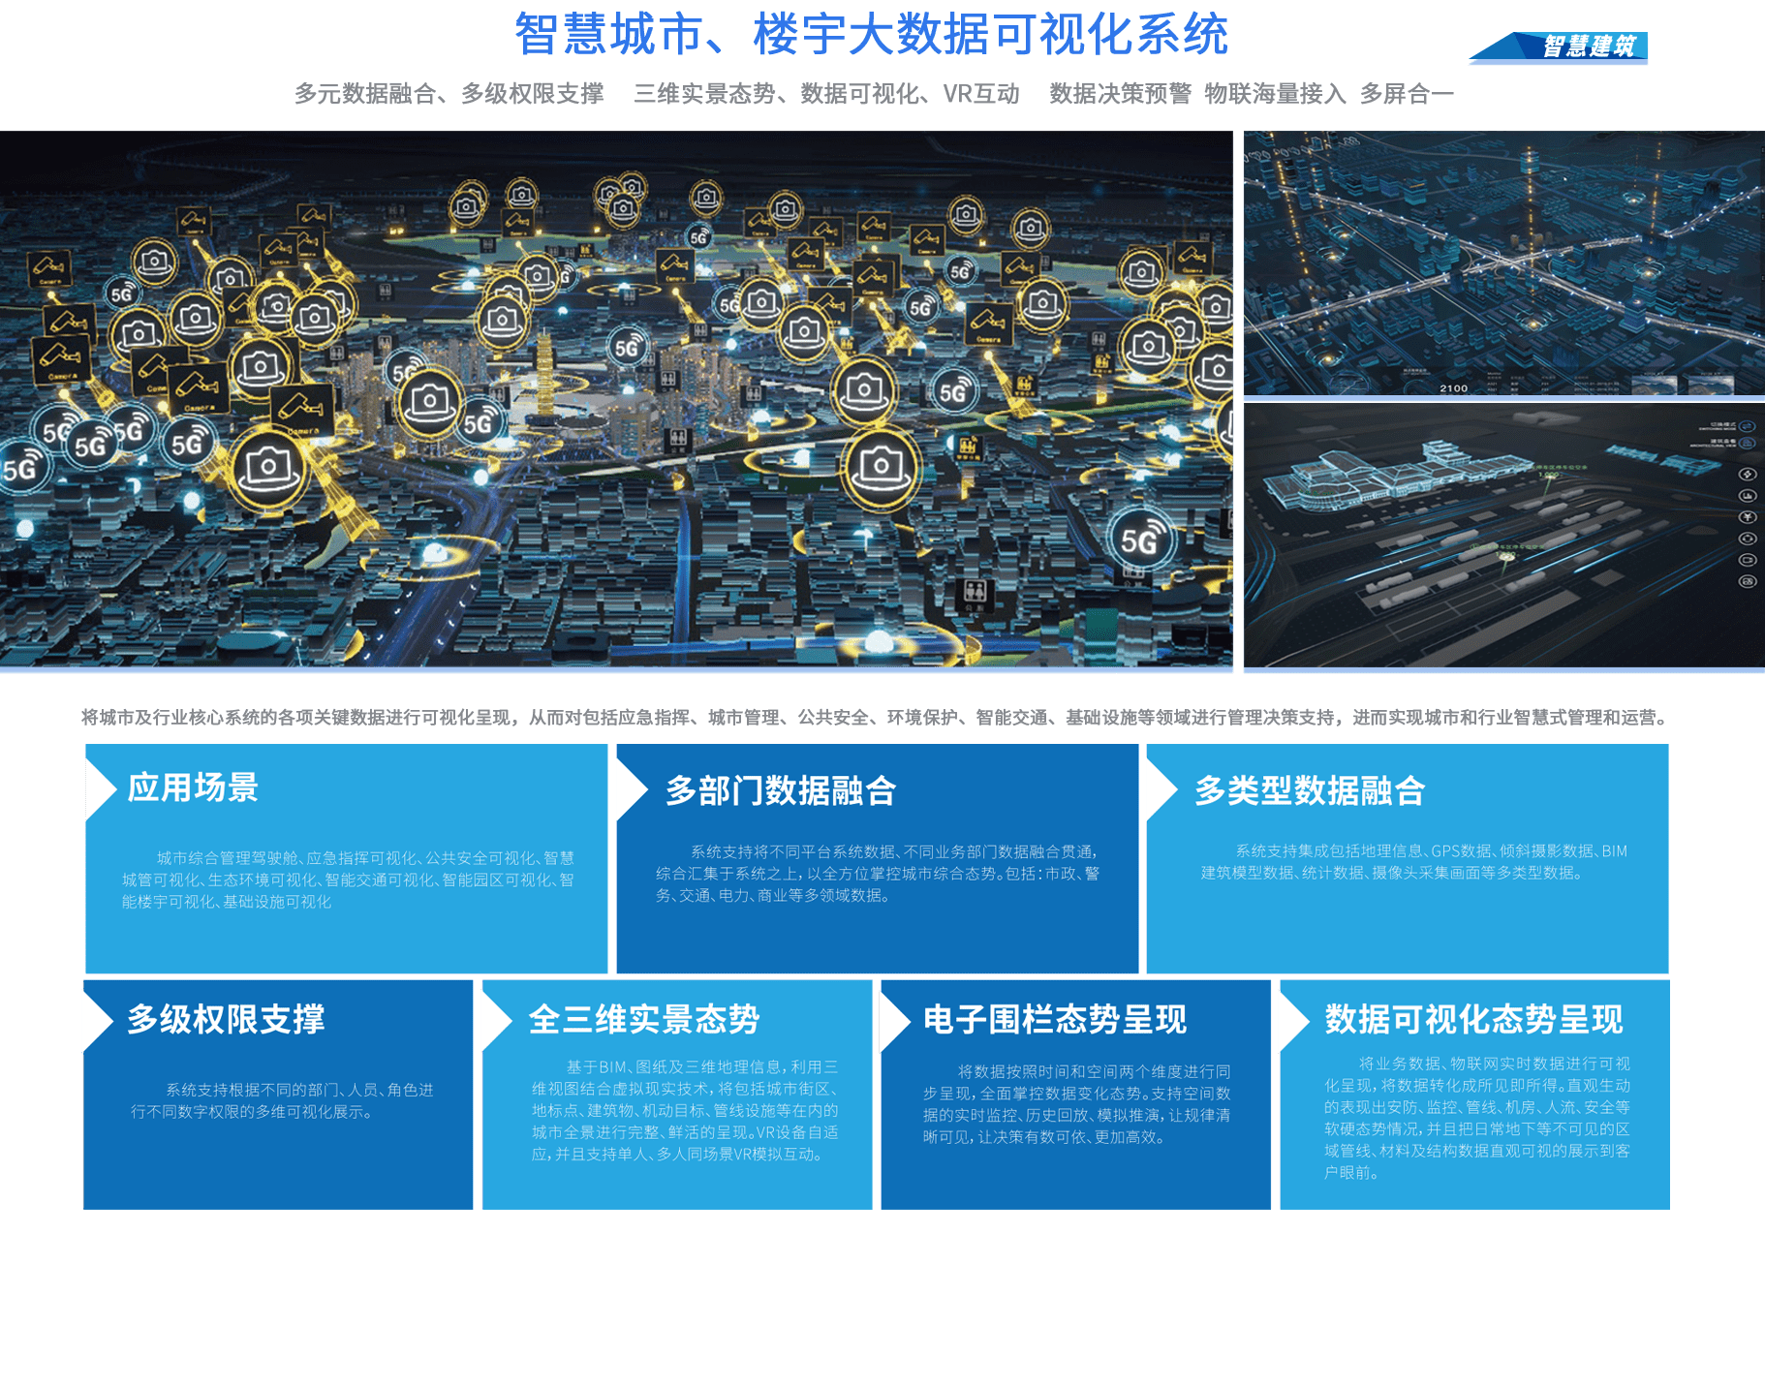The height and width of the screenshot is (1389, 1765).
Task: Click the 多部门数据融合 card heading
Action: [781, 790]
